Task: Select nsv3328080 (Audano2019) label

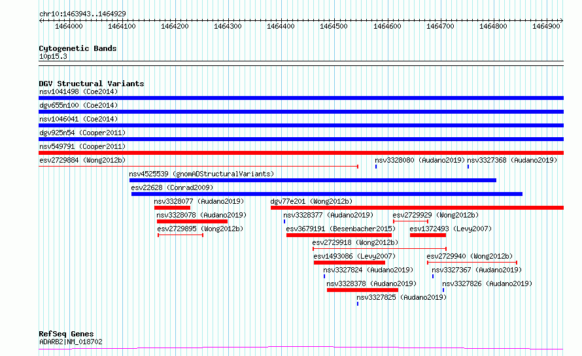Action: [x=420, y=160]
